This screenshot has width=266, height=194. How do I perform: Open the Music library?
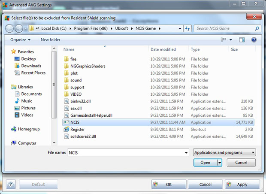point(24,101)
